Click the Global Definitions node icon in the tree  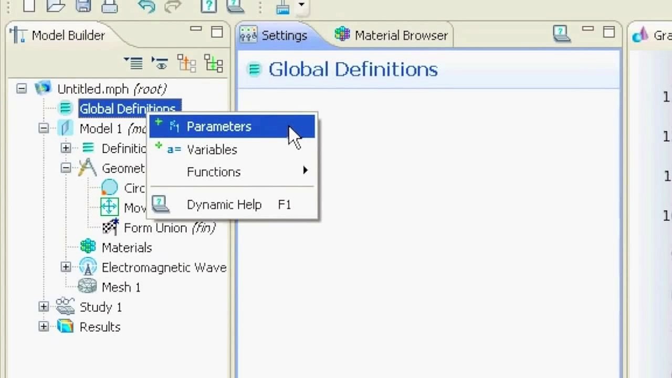tap(65, 108)
